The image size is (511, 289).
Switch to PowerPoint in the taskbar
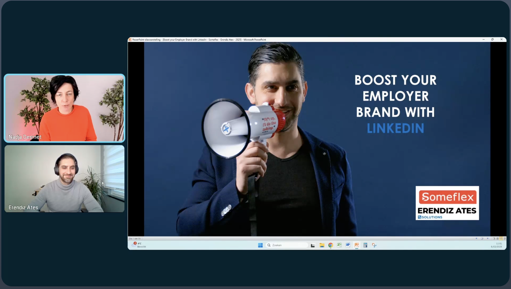pos(356,245)
